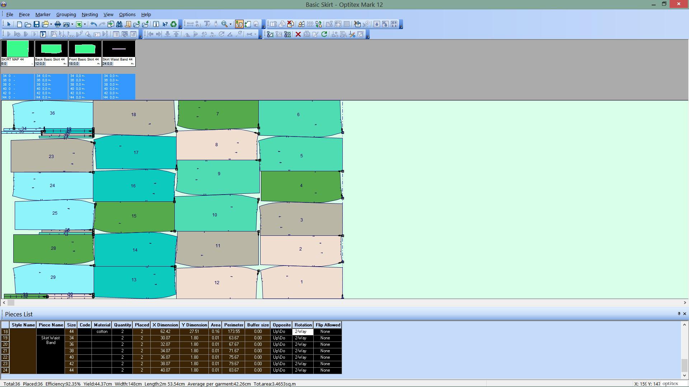The height and width of the screenshot is (387, 689).
Task: Click the info 'i' toolbar icon
Action: point(156,24)
